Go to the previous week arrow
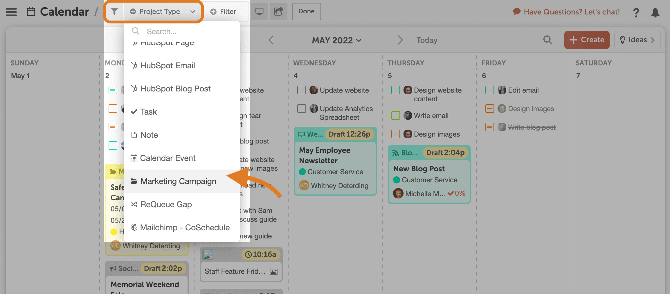Viewport: 670px width, 294px height. pyautogui.click(x=271, y=40)
